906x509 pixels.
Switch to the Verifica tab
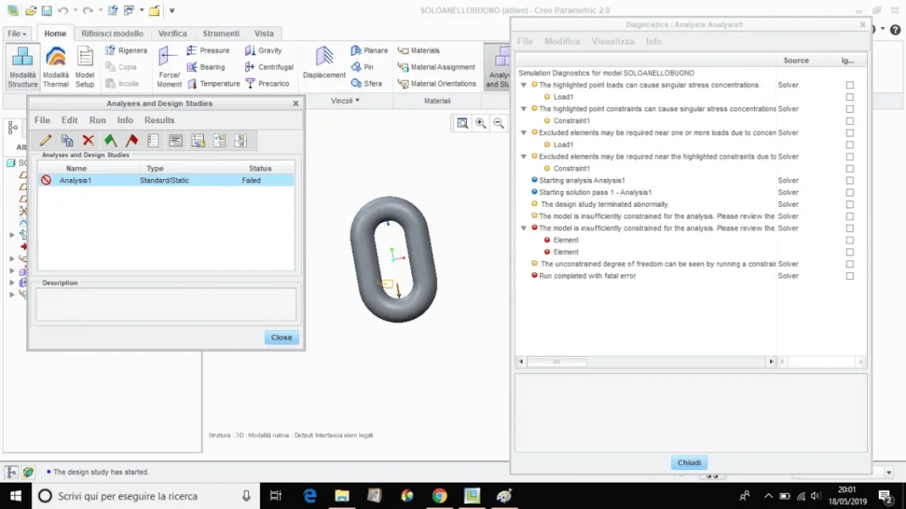pos(172,33)
